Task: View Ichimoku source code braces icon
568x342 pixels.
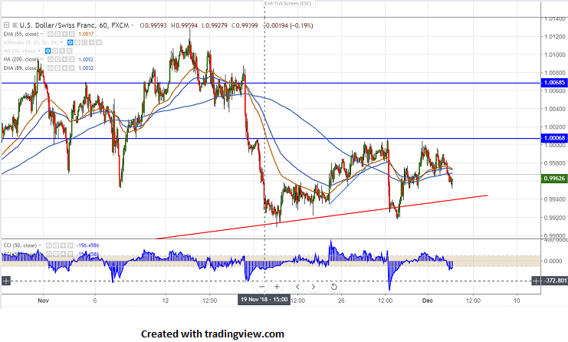Action: pyautogui.click(x=84, y=42)
